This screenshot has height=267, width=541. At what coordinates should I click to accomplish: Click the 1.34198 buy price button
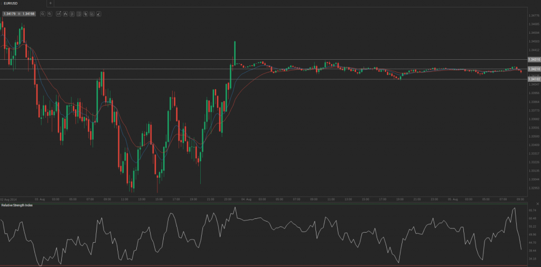pos(29,13)
